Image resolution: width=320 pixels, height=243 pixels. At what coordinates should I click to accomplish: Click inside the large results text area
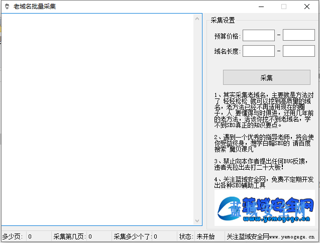point(98,120)
